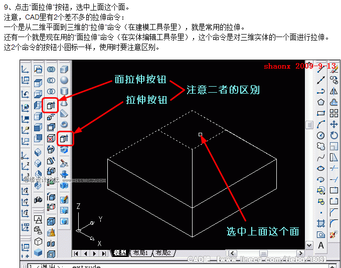The width and height of the screenshot is (341, 268).
Task: Apply Union from Solid Editing toolbar
Action: click(51, 69)
